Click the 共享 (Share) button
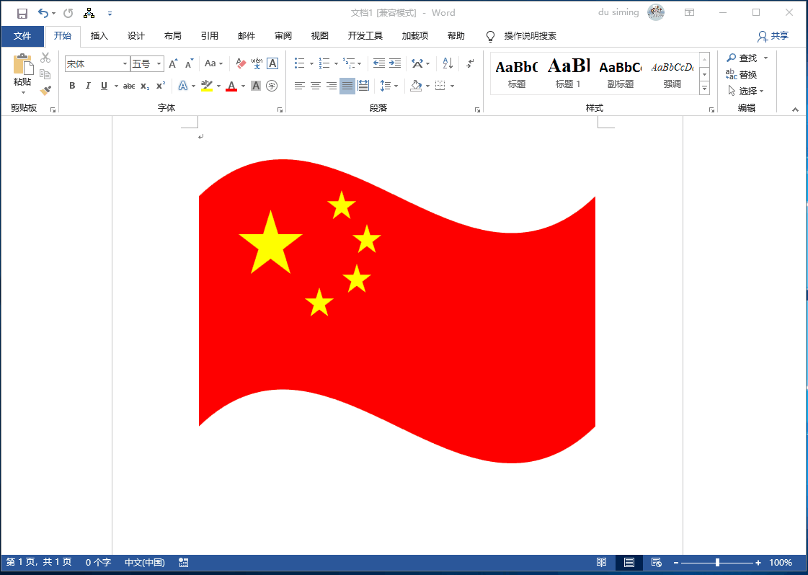Viewport: 808px width, 575px height. [x=773, y=36]
